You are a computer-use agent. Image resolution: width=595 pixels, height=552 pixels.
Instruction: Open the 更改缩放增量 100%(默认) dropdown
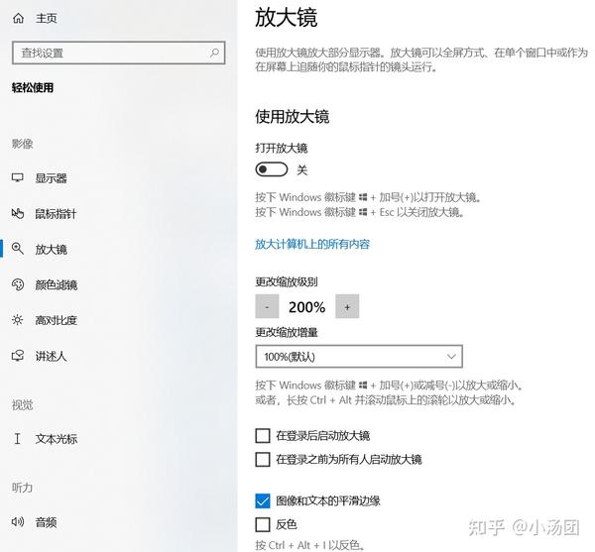pyautogui.click(x=359, y=357)
